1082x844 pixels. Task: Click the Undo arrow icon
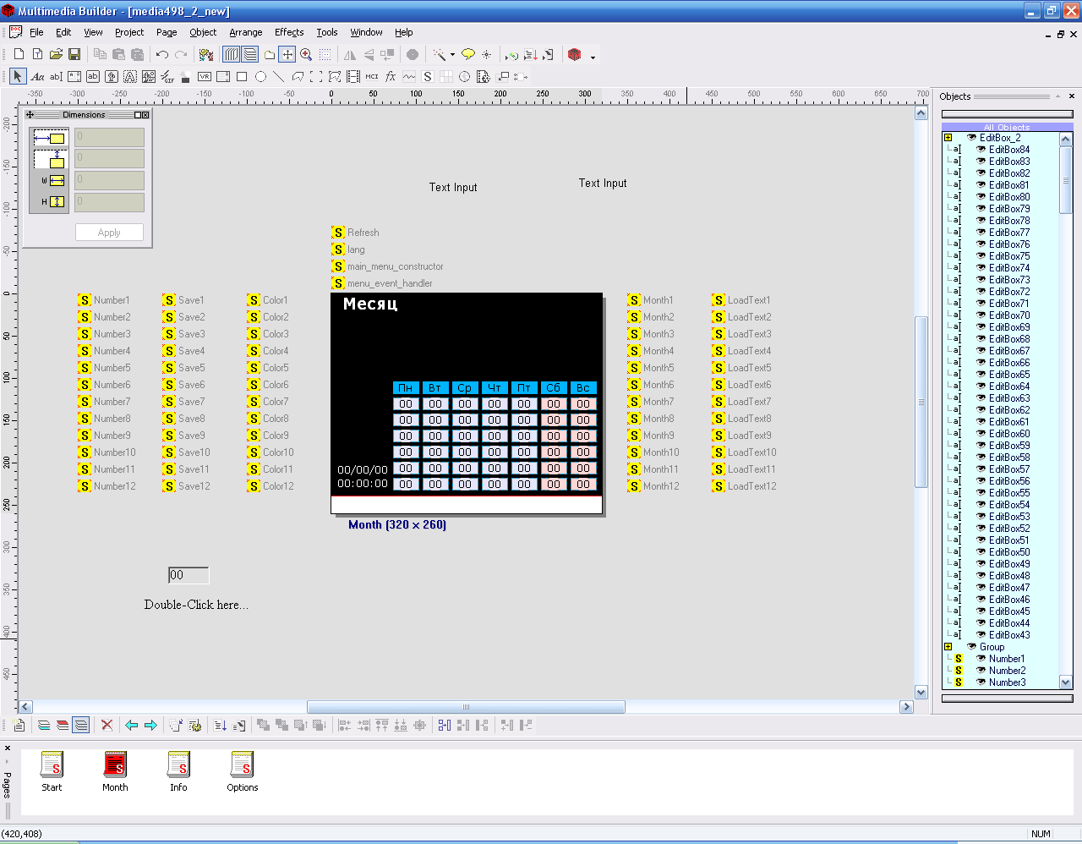[161, 54]
